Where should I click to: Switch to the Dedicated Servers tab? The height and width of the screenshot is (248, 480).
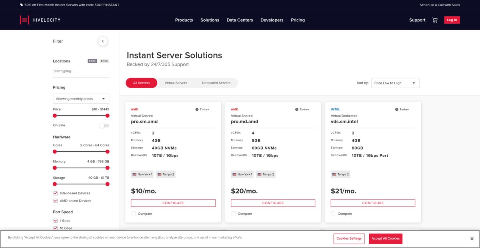[x=216, y=83]
